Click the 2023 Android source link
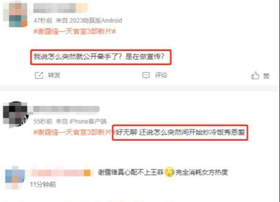 tap(96, 20)
